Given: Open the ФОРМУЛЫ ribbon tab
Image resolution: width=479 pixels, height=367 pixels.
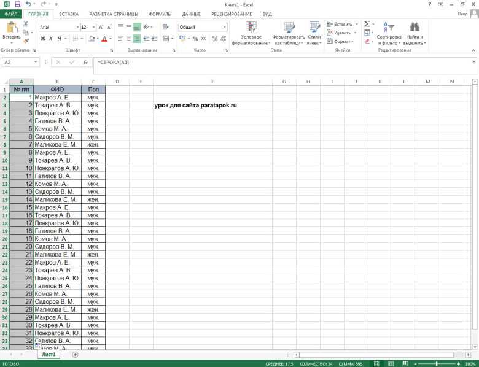Looking at the screenshot, I should point(160,14).
